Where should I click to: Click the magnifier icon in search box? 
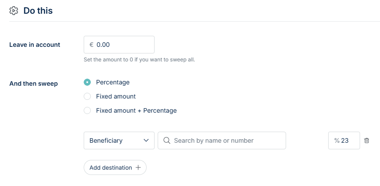point(167,140)
